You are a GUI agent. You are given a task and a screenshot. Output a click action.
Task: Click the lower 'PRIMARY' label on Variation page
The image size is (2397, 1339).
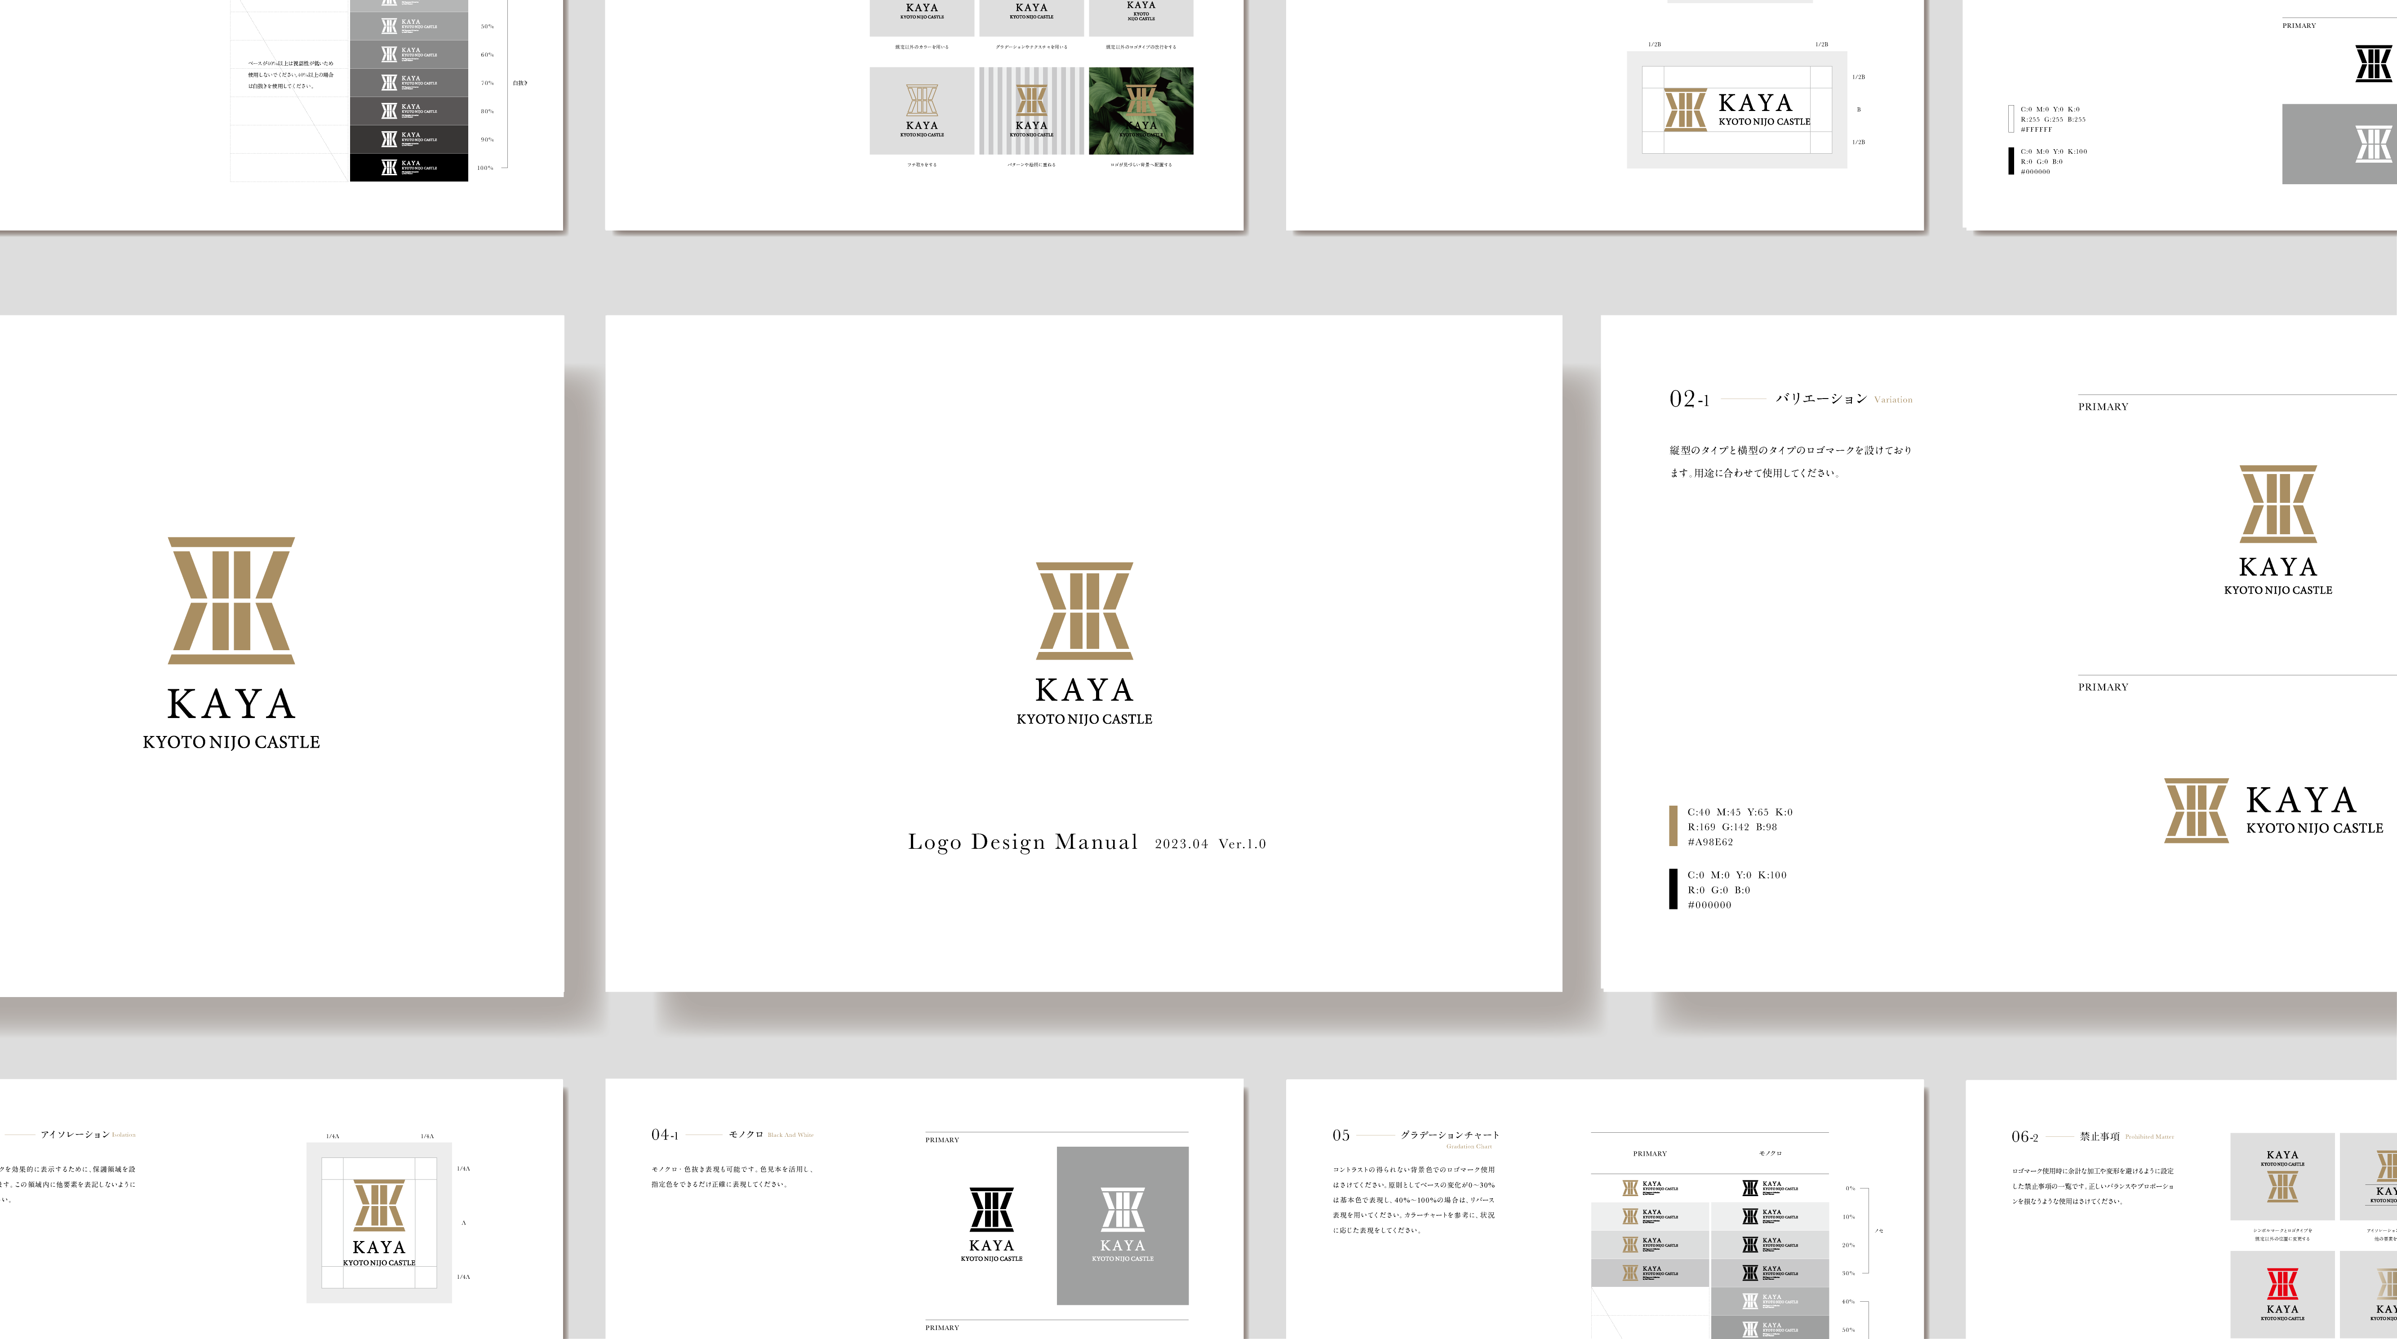(2103, 687)
